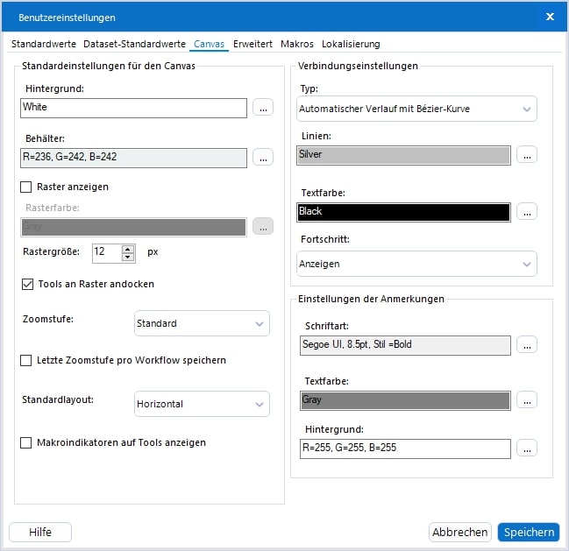Image resolution: width=569 pixels, height=551 pixels.
Task: Open font chooser for Schriftart Segoe UI
Action: coord(526,344)
